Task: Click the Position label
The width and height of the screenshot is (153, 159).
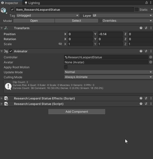Action: 10,34
